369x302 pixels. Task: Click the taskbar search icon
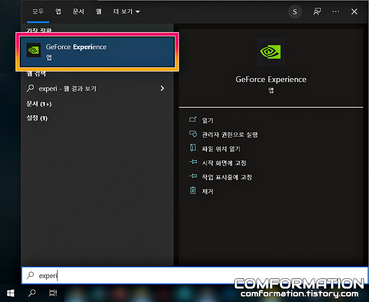[32, 293]
